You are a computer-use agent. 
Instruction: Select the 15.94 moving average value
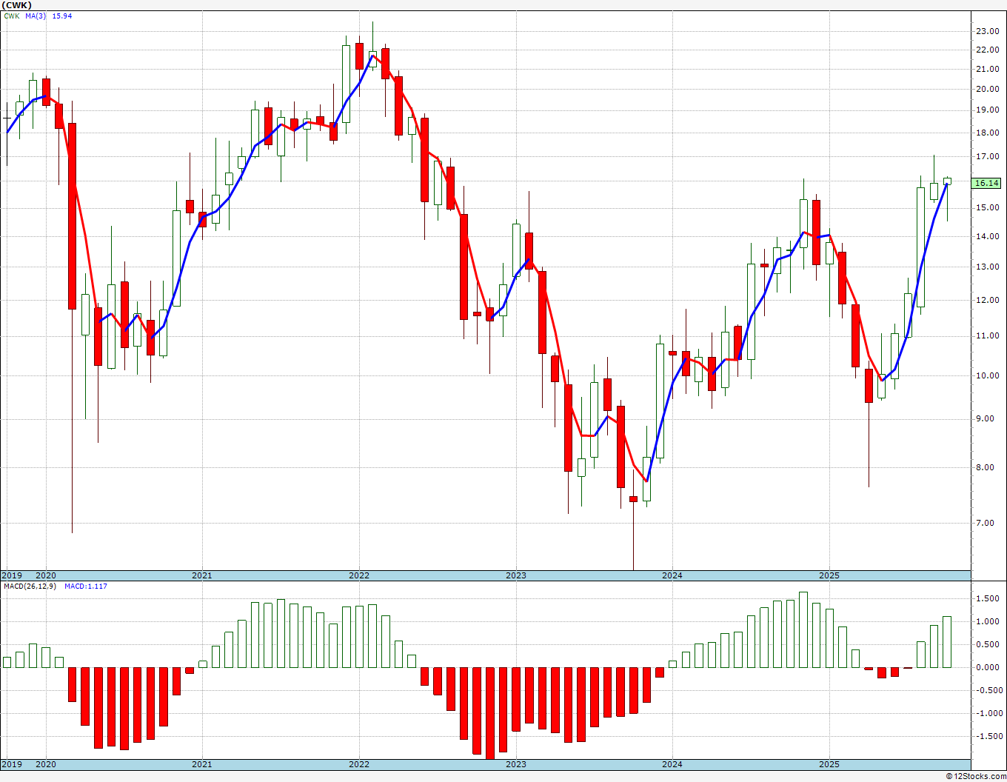[x=62, y=16]
